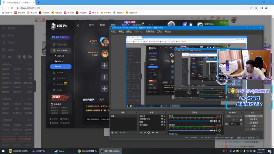The width and height of the screenshot is (274, 154).
Task: Remove source with minus icon in OBS Sources panel
Action: pyautogui.click(x=145, y=133)
